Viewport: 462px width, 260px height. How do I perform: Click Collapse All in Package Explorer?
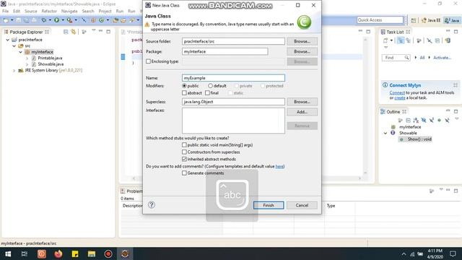66,32
